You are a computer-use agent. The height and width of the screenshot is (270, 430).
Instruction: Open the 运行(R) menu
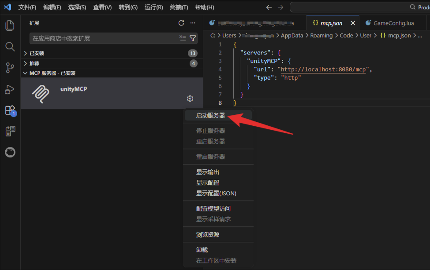(153, 7)
